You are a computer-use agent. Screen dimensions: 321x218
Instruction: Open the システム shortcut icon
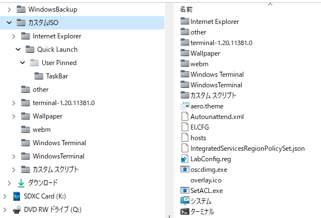(185, 201)
